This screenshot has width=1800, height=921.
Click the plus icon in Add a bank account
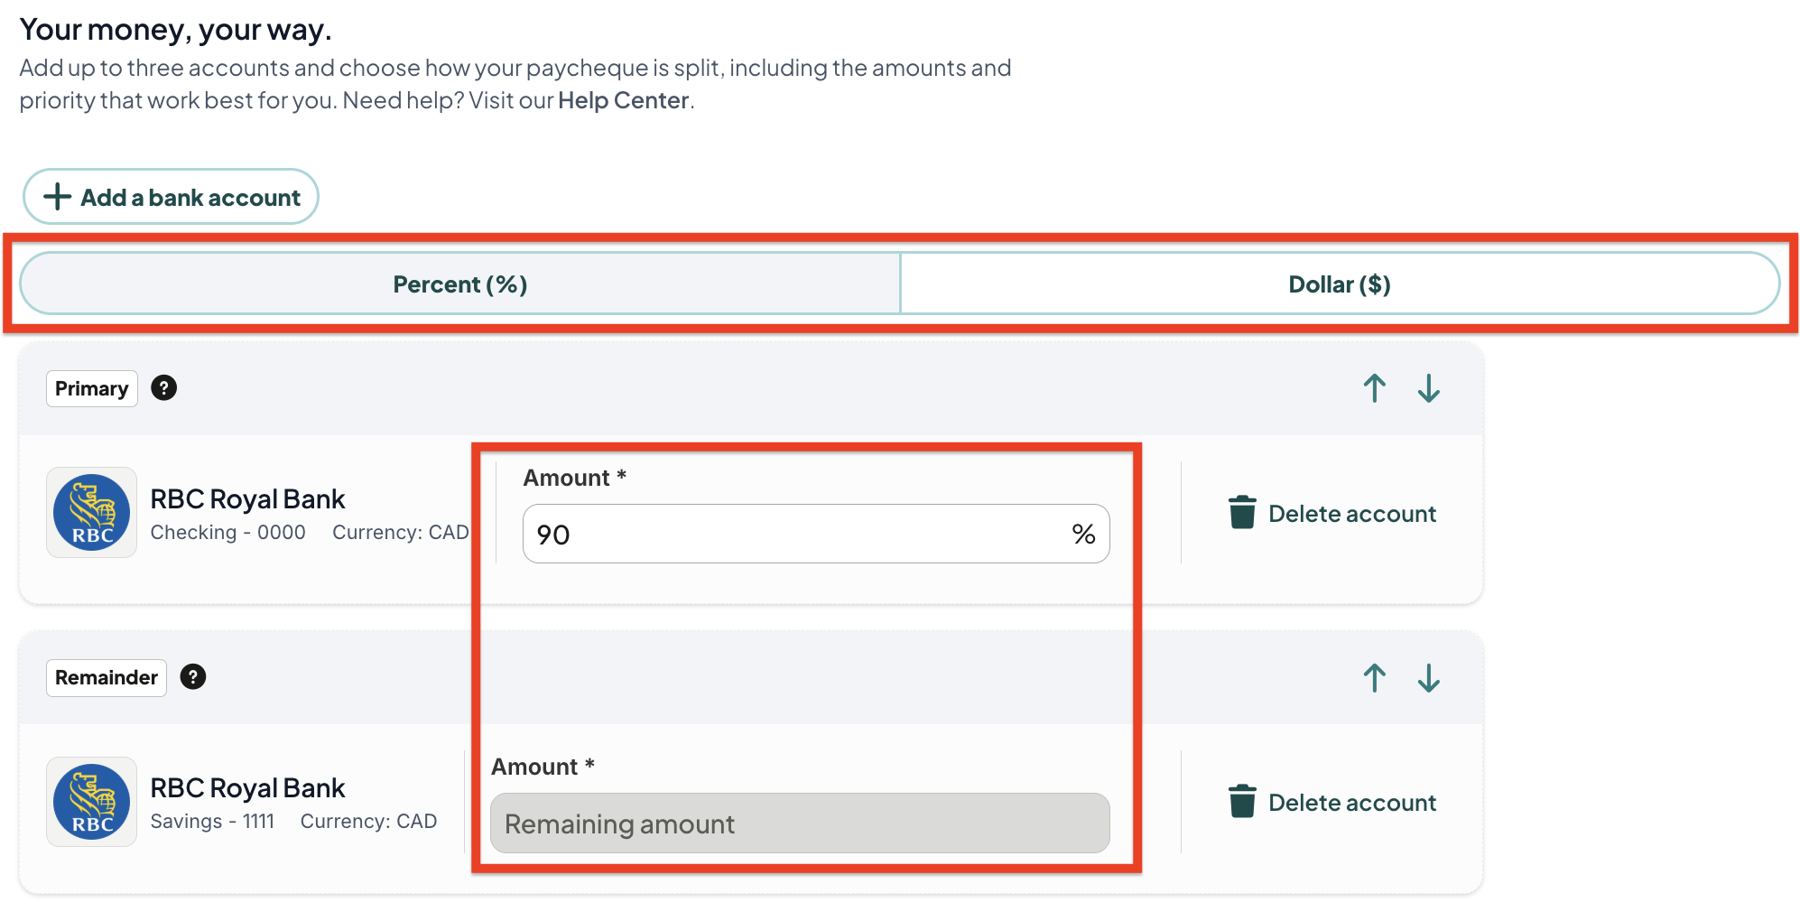pyautogui.click(x=58, y=197)
